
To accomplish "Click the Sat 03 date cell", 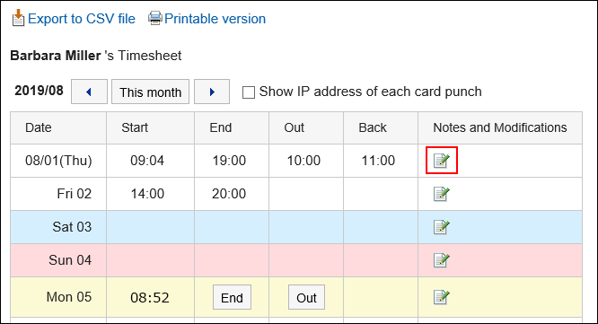I will pos(58,227).
